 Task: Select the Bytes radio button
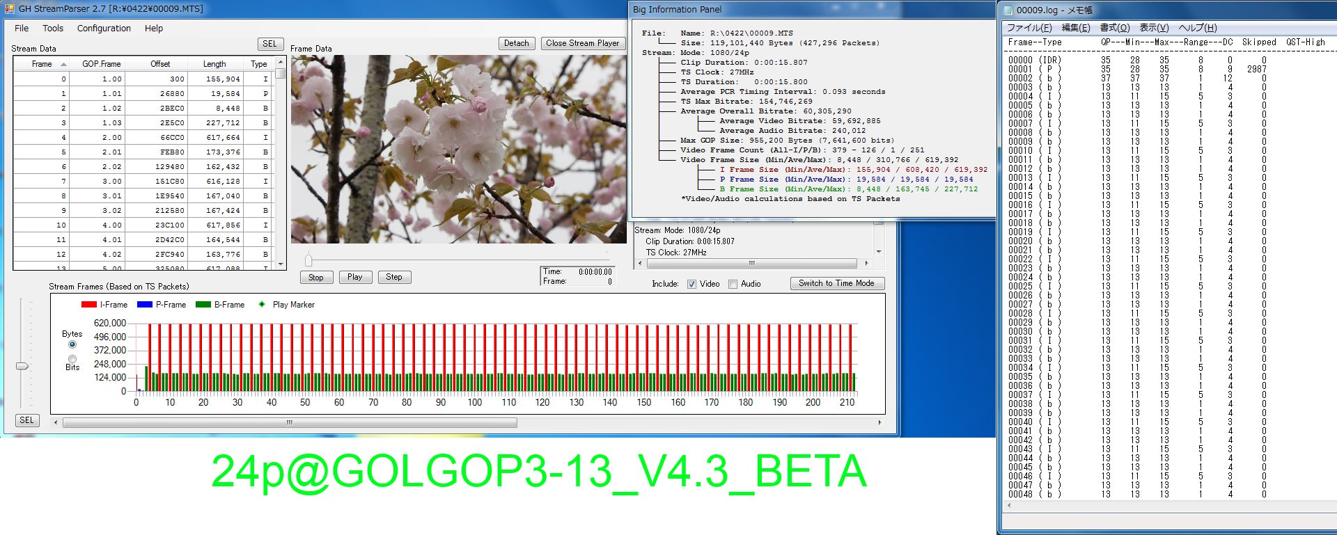pyautogui.click(x=72, y=344)
